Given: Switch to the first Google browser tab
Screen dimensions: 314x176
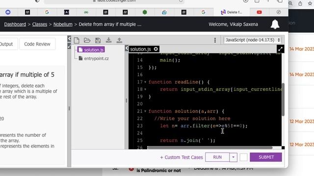Looking at the screenshot, I should click(x=47, y=12).
